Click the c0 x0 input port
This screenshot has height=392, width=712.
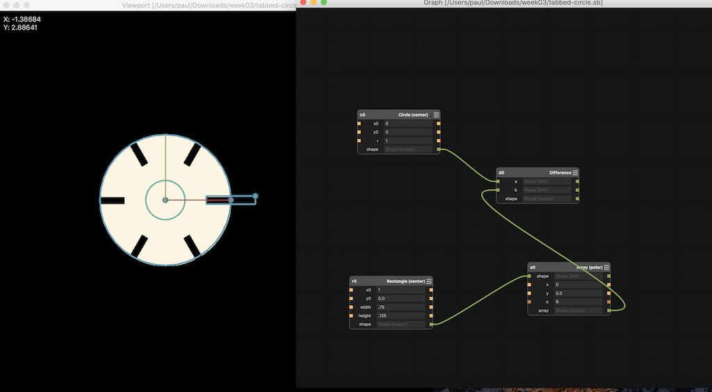click(x=359, y=124)
